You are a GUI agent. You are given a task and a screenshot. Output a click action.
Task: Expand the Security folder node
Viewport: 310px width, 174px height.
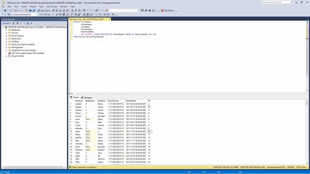pos(6,33)
